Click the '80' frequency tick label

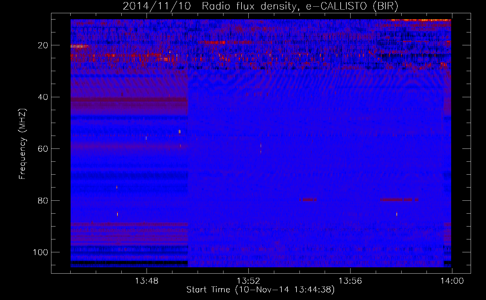pos(43,201)
